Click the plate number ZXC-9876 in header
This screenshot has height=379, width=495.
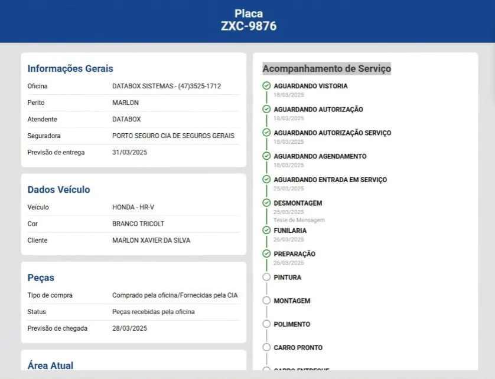[248, 27]
